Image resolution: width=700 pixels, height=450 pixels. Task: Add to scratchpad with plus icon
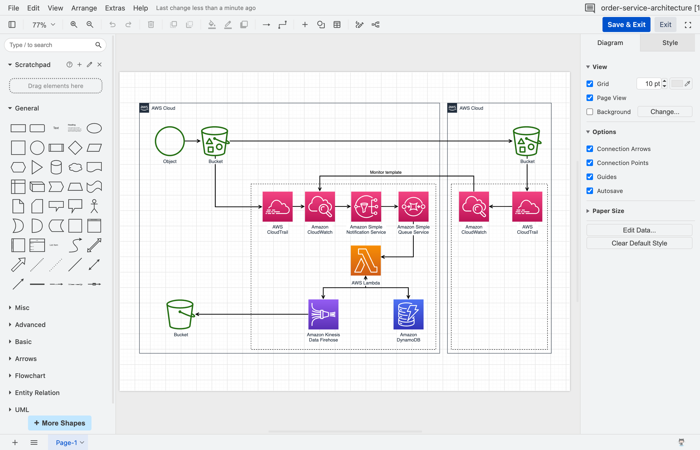pyautogui.click(x=79, y=64)
